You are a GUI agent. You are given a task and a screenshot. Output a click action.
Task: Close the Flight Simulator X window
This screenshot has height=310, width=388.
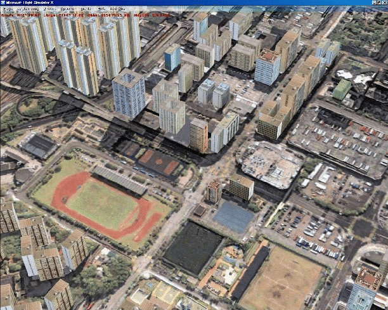[x=384, y=3]
